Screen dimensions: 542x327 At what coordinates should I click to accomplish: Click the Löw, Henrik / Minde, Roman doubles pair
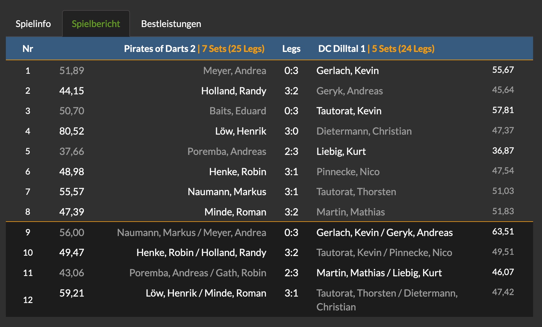(x=206, y=293)
